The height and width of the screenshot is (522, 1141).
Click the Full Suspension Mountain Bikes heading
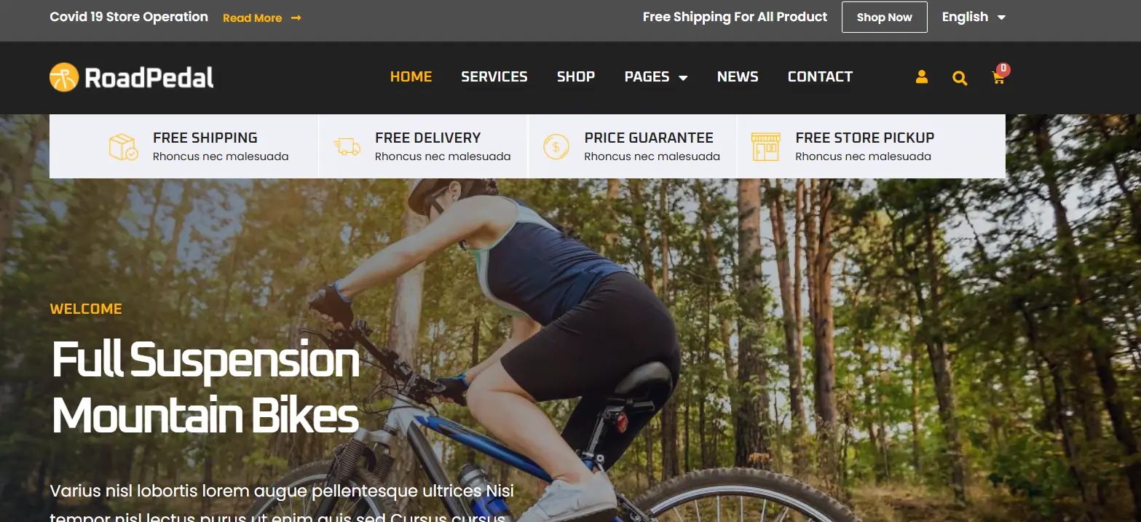(x=206, y=388)
